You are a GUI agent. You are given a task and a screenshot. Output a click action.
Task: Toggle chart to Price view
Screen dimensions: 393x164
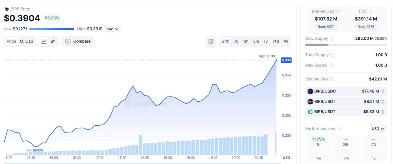11,41
